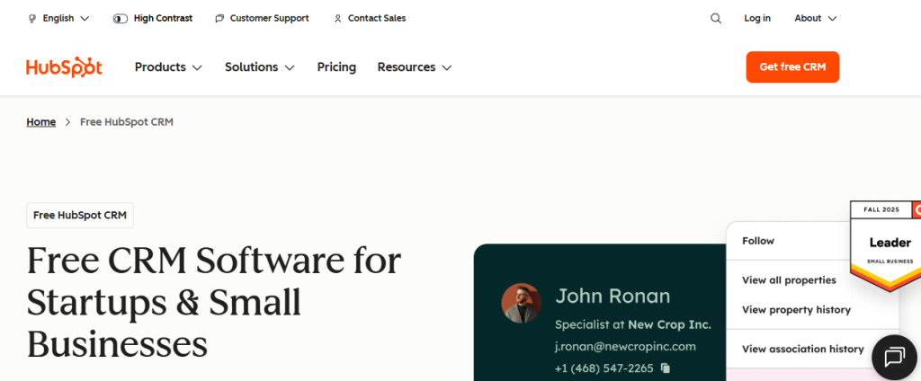Go to the Pricing page
The height and width of the screenshot is (381, 921).
pos(336,67)
